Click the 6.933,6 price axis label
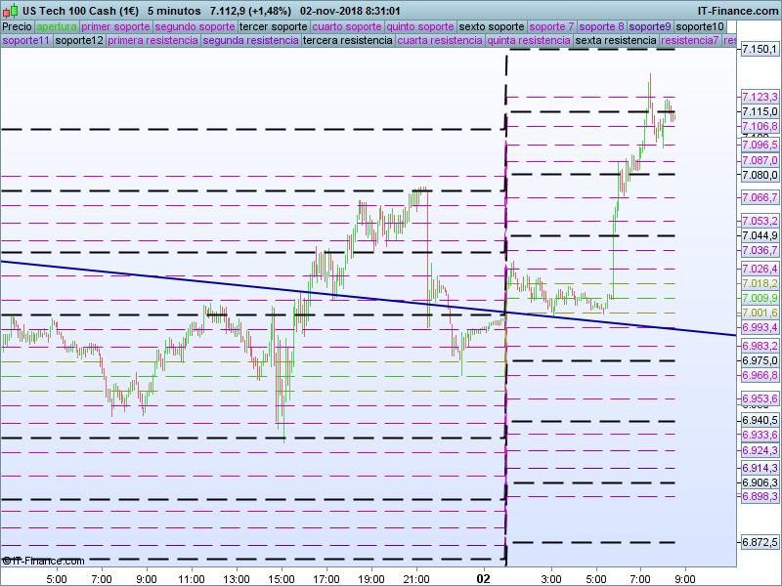 (x=760, y=435)
